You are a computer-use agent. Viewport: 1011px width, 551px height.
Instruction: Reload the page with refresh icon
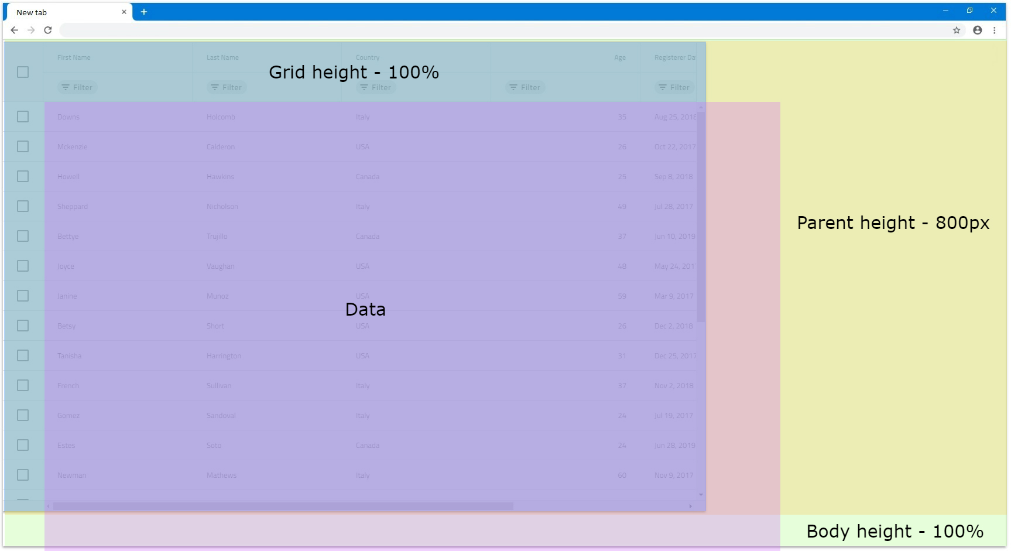(48, 30)
